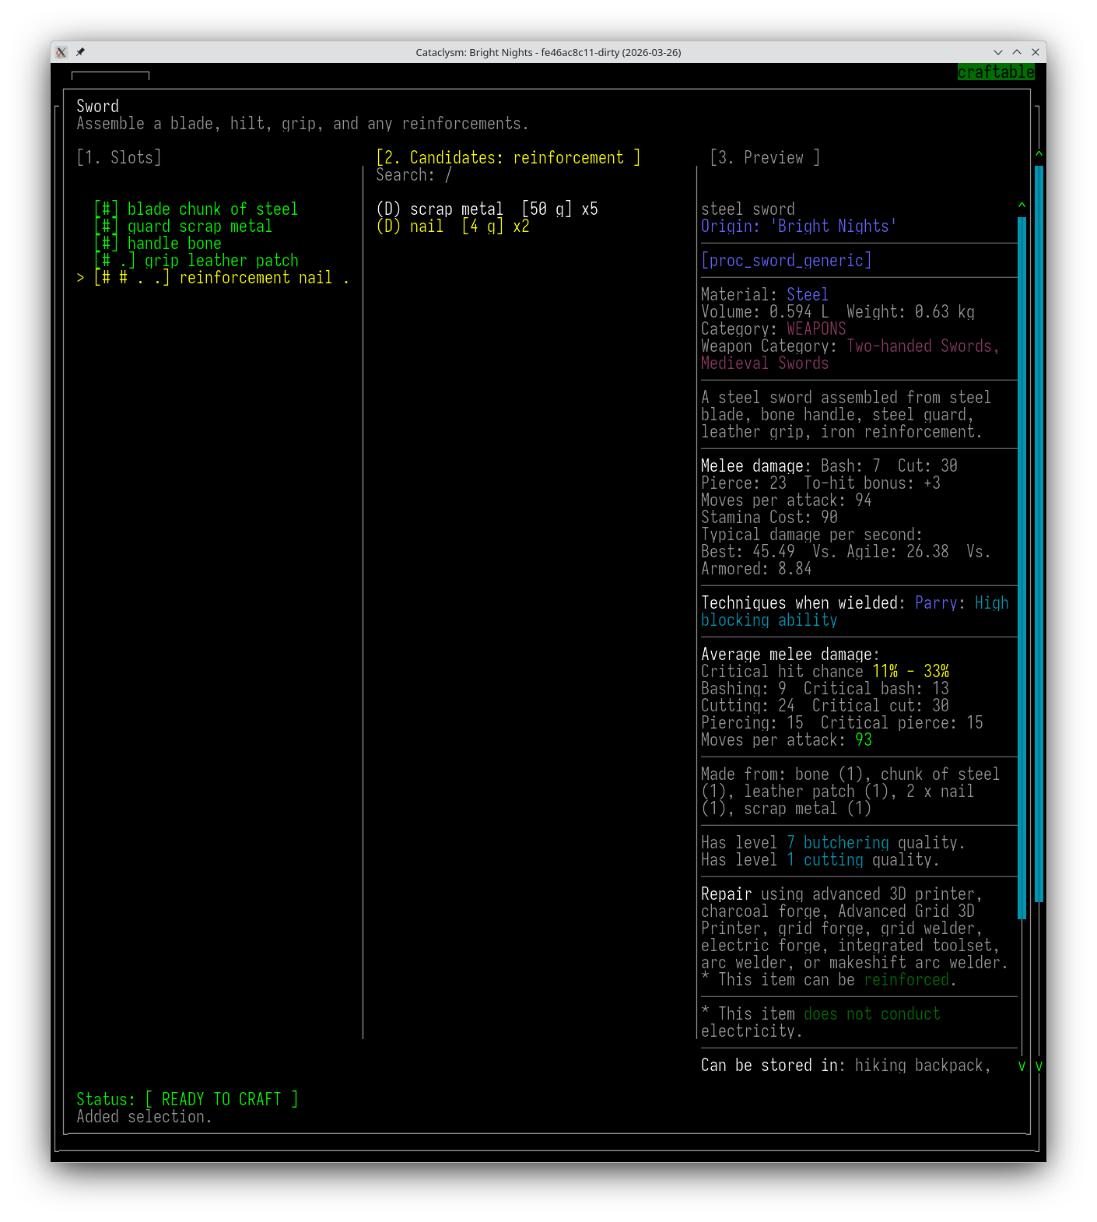Select the 'reinforcement nail' slot row
The width and height of the screenshot is (1097, 1222).
(212, 277)
